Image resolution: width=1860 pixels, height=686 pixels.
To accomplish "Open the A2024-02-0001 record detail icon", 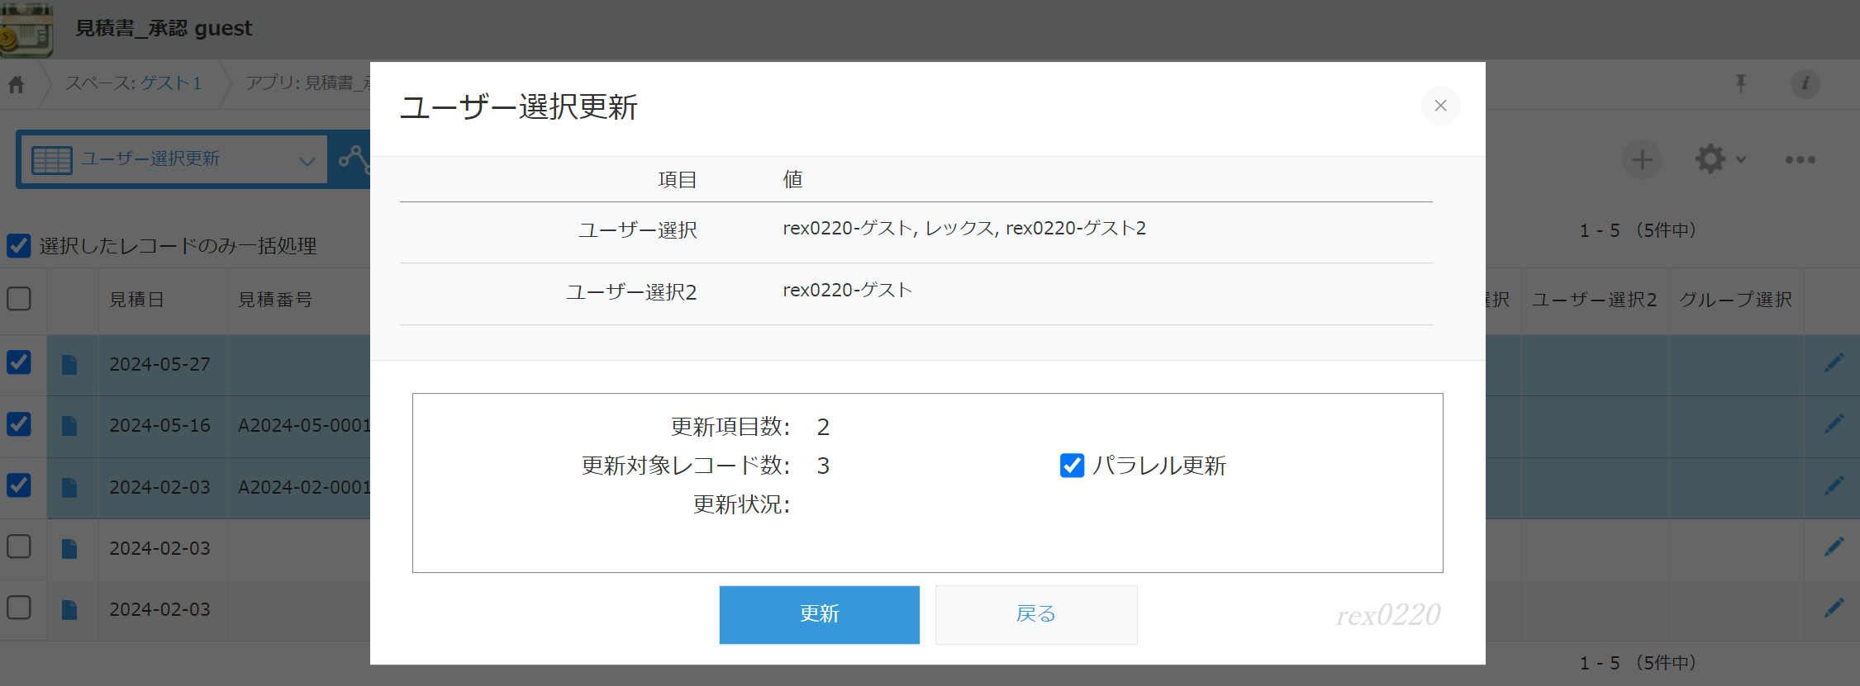I will click(69, 487).
